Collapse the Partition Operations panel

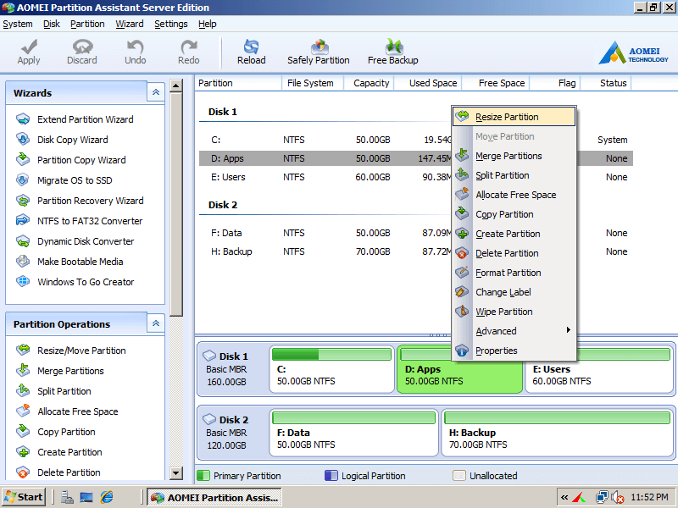(x=155, y=323)
